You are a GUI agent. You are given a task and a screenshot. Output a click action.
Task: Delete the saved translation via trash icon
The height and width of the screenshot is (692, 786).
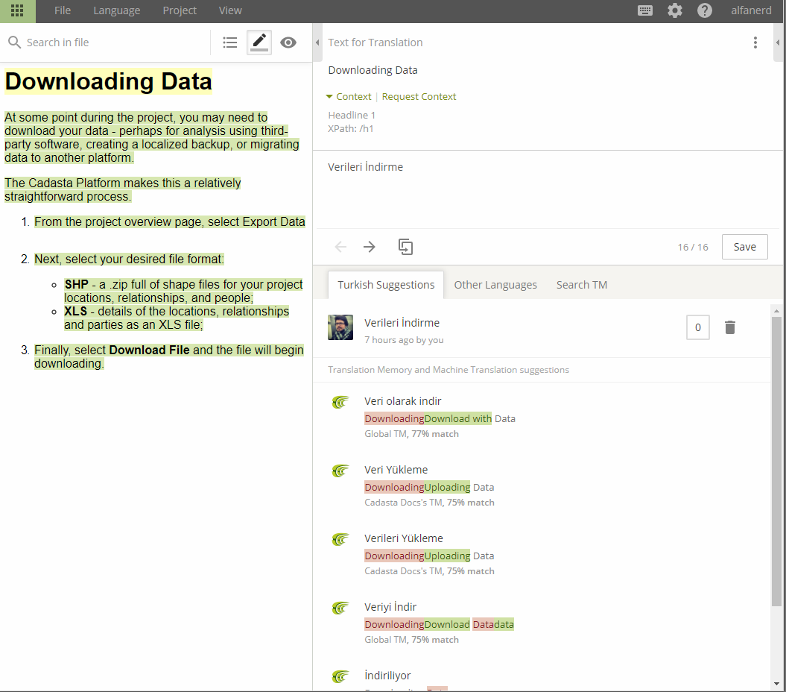(x=729, y=327)
